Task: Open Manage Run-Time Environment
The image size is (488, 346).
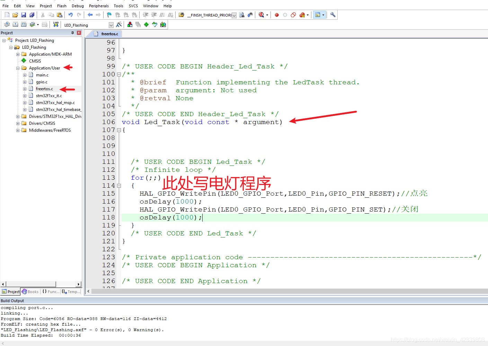Action: [147, 25]
